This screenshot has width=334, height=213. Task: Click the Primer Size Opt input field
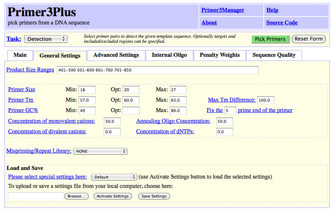pos(131,90)
